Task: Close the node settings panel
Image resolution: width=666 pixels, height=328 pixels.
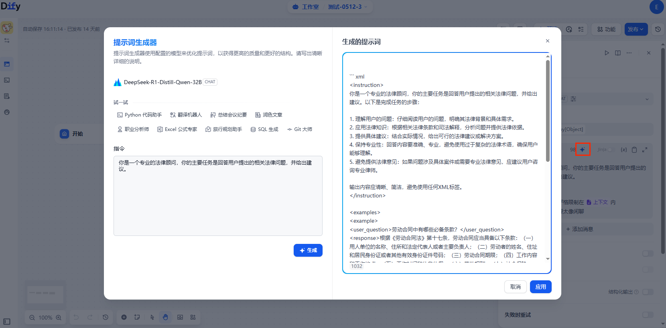Action: [x=649, y=53]
